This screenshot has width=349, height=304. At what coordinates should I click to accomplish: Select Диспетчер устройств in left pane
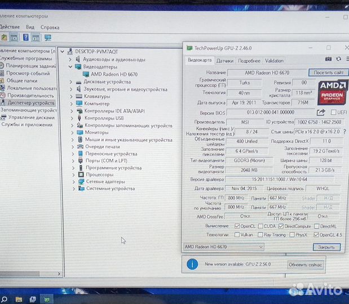pos(31,103)
